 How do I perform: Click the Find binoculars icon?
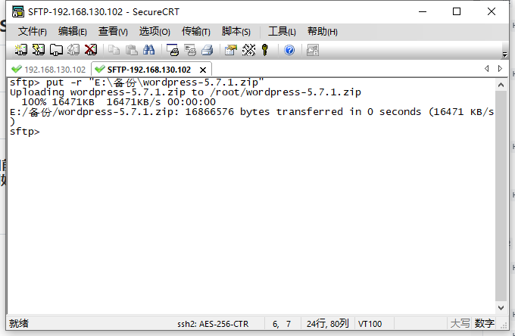[149, 50]
